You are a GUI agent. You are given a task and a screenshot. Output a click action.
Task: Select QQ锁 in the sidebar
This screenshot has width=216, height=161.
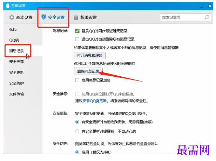pos(14,40)
